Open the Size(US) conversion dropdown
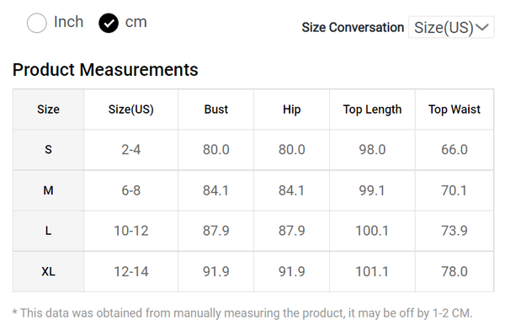This screenshot has height=331, width=505. point(451,28)
